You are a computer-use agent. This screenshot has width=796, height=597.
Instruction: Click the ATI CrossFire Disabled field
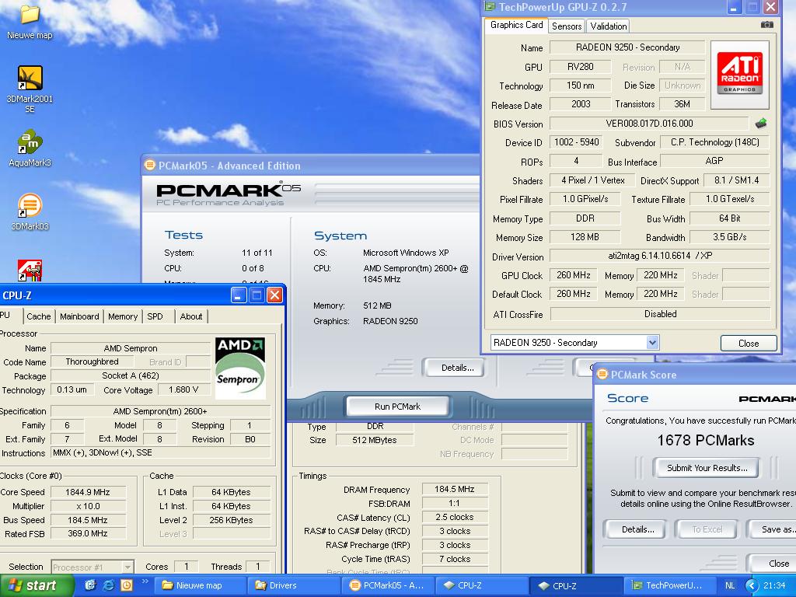click(x=660, y=314)
